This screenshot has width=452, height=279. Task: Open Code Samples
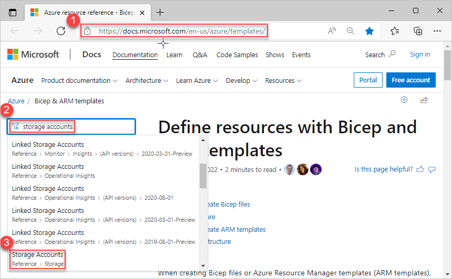point(237,55)
